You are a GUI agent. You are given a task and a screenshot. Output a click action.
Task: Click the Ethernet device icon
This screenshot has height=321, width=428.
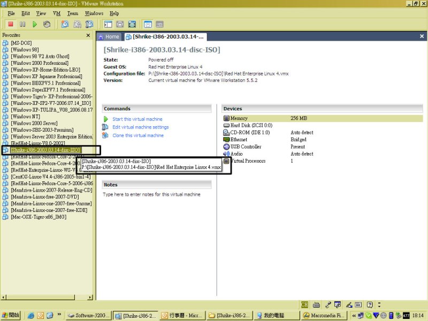coord(226,140)
